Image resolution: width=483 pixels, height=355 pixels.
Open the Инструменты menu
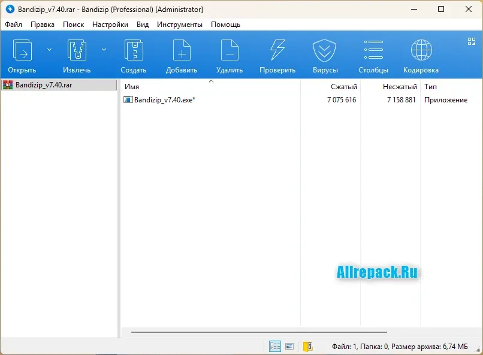pos(180,25)
